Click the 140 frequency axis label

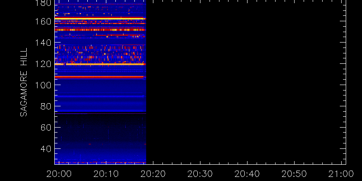(x=43, y=43)
